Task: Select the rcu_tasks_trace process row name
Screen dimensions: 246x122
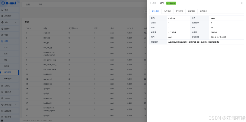Action: pos(49,69)
